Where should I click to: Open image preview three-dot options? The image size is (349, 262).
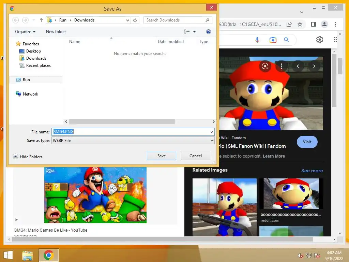pyautogui.click(x=282, y=66)
